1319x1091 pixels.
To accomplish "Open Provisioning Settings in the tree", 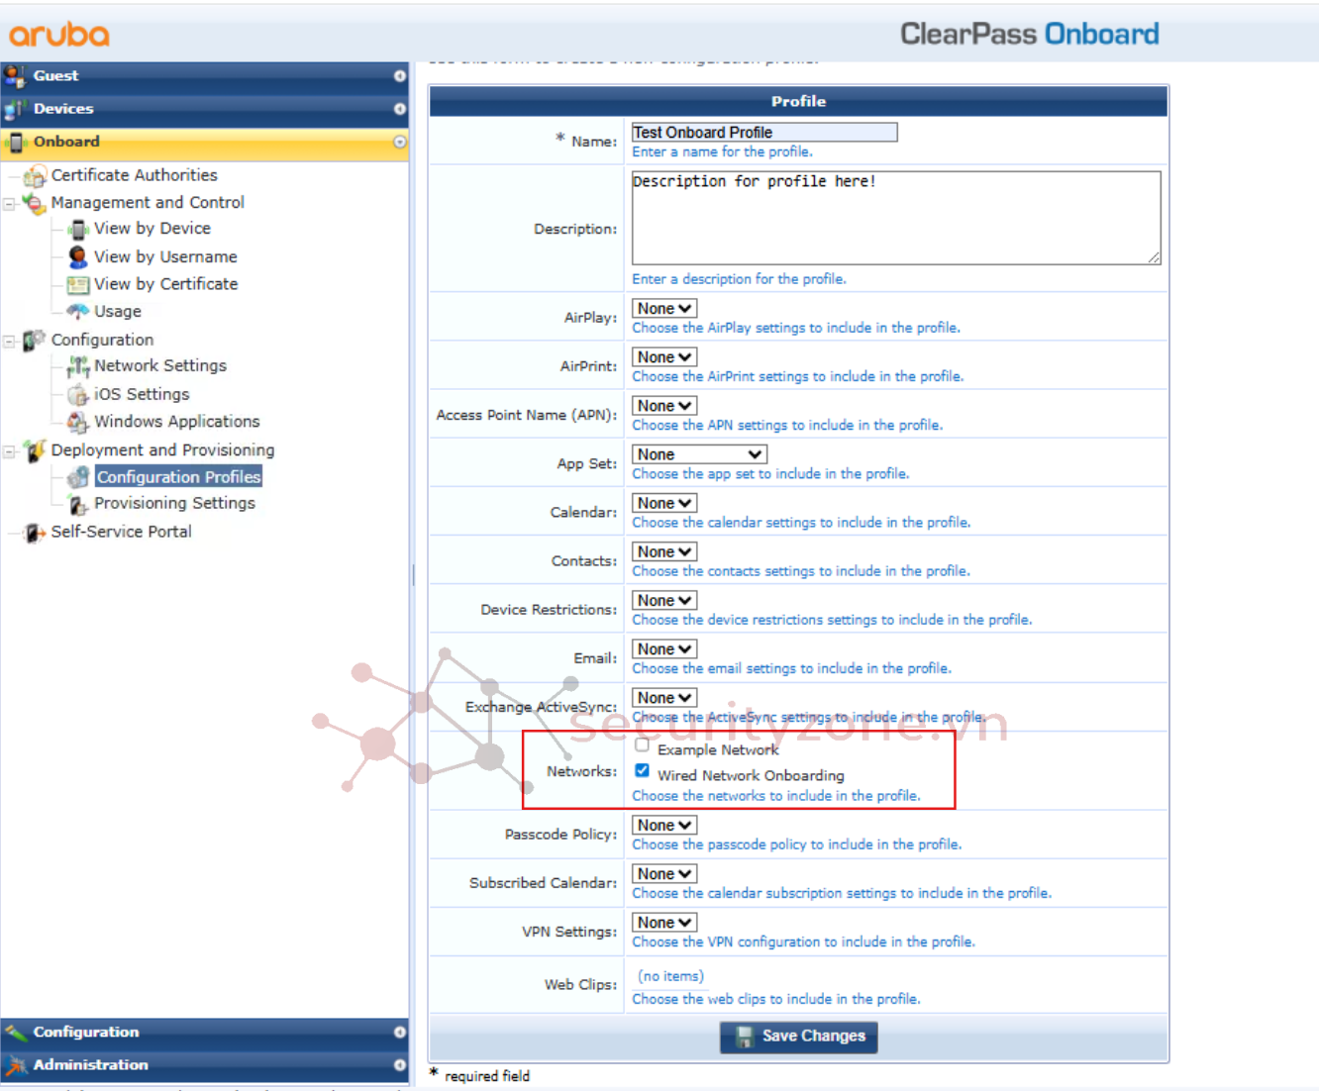I will (x=174, y=504).
